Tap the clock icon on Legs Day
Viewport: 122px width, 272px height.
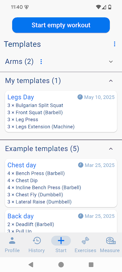pos(80,97)
